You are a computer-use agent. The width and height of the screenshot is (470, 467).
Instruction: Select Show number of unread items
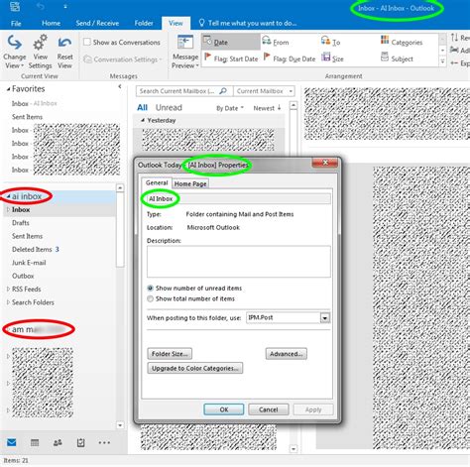click(150, 288)
